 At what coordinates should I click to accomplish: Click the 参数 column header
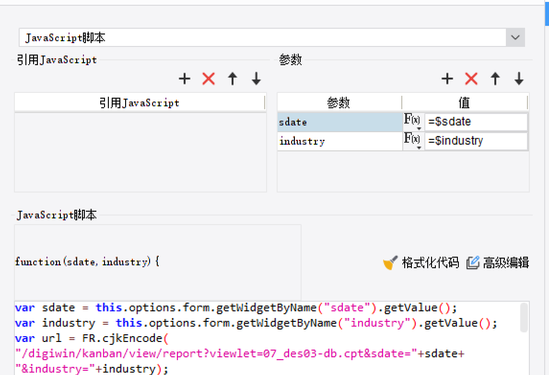point(339,102)
